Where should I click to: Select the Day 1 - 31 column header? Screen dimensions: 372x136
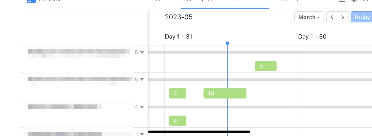coord(178,37)
